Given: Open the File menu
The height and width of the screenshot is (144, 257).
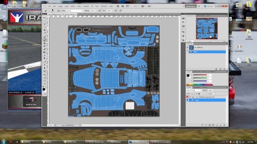Looking at the screenshot, I should [x=49, y=6].
